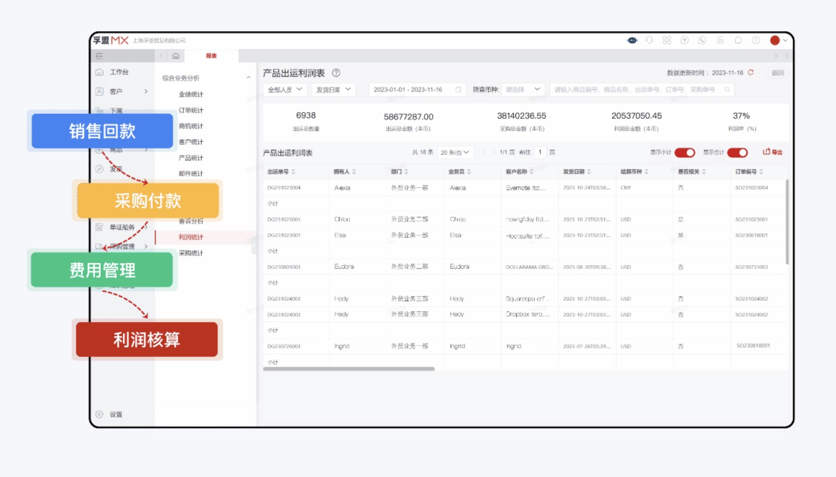Image resolution: width=836 pixels, height=477 pixels.
Task: Open the 全部人员 dropdown filter
Action: point(284,89)
